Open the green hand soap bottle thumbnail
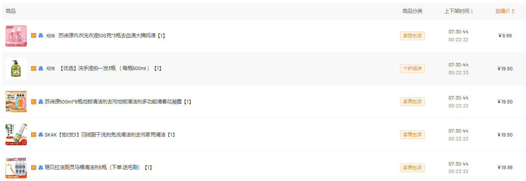This screenshot has height=181, width=526. coord(16,68)
